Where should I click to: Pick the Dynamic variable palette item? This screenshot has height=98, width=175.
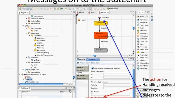click(143, 31)
